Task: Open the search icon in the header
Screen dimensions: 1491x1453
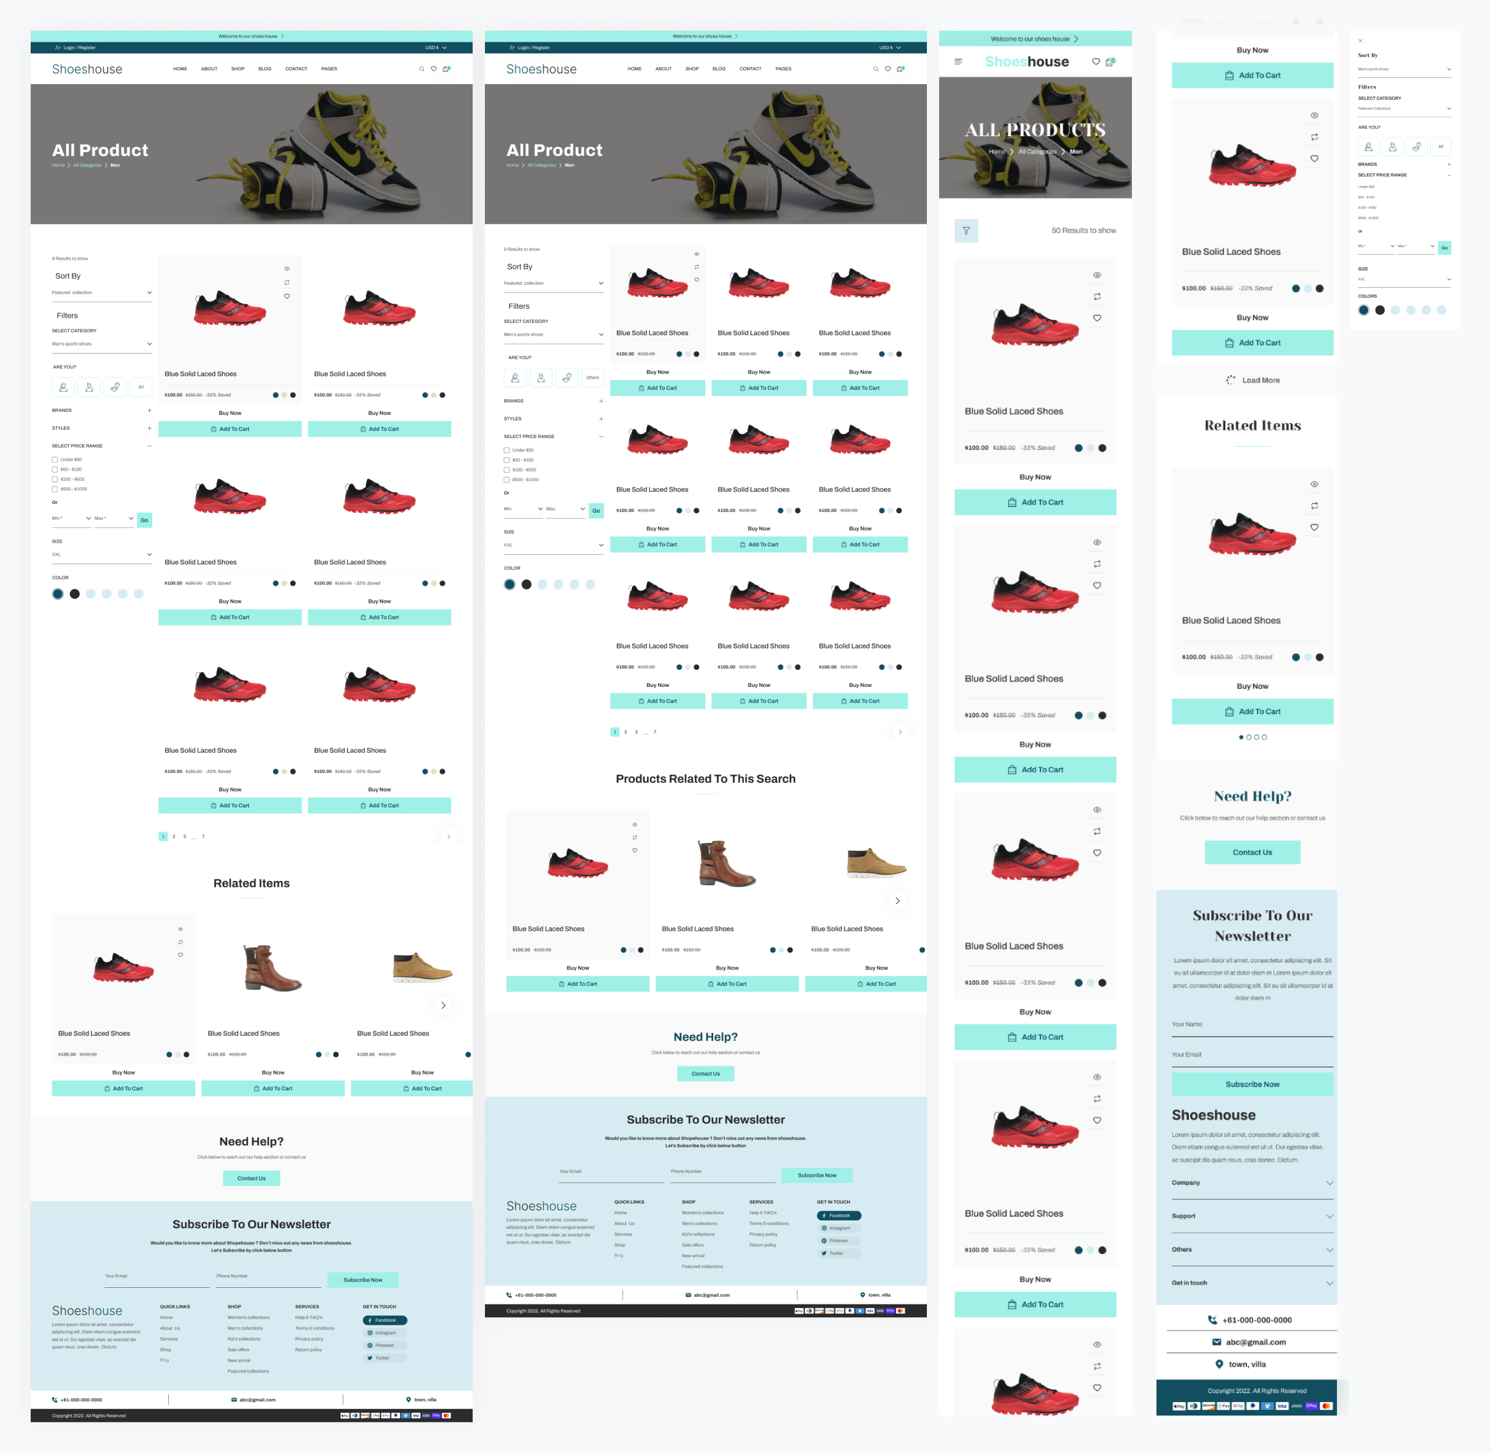Action: point(422,69)
